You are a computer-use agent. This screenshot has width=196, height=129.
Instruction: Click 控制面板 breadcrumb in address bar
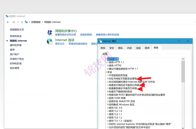point(36,22)
